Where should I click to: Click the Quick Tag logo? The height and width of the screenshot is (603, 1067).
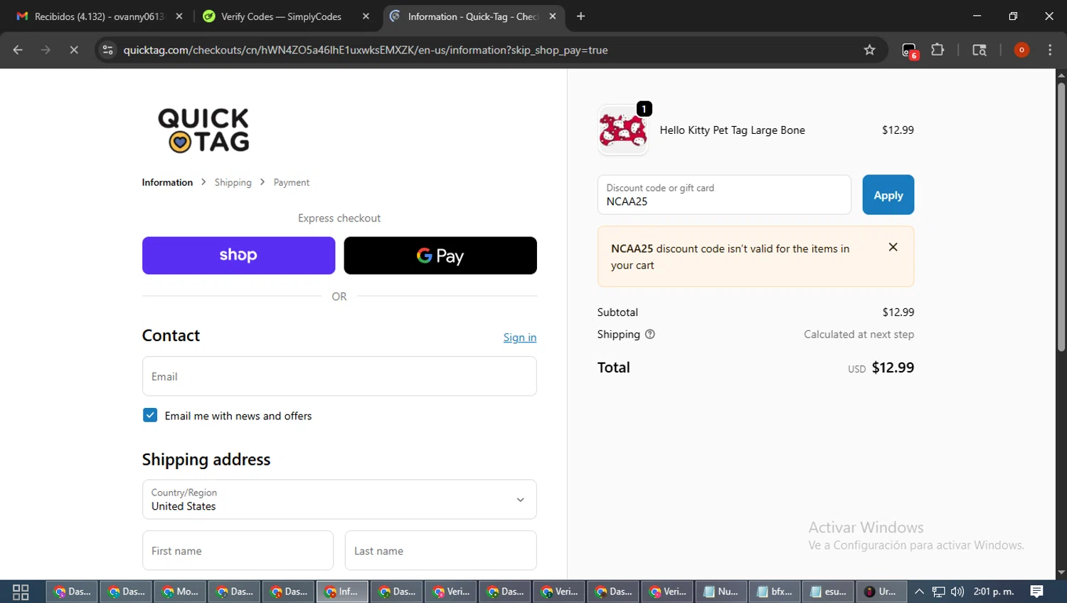tap(203, 130)
